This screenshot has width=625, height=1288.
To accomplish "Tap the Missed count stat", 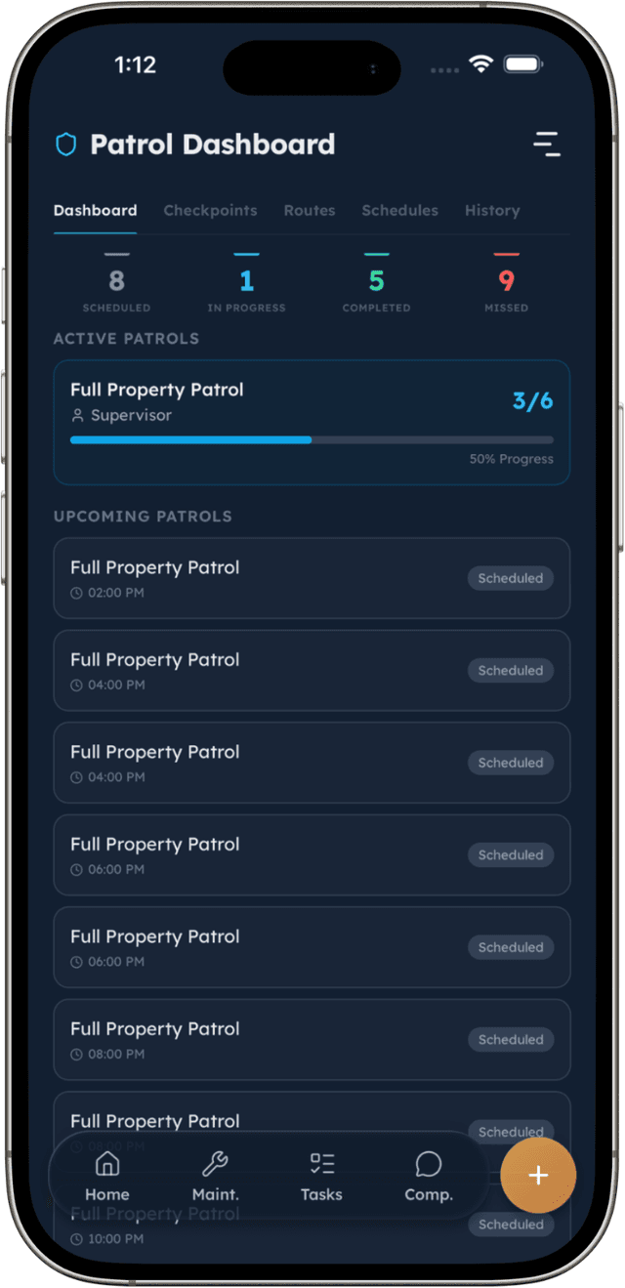I will pos(506,283).
